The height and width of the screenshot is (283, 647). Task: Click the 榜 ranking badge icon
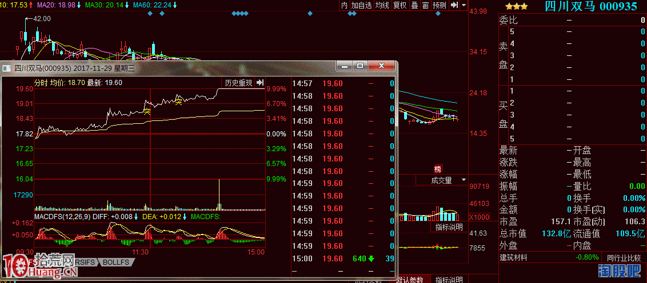(438, 169)
